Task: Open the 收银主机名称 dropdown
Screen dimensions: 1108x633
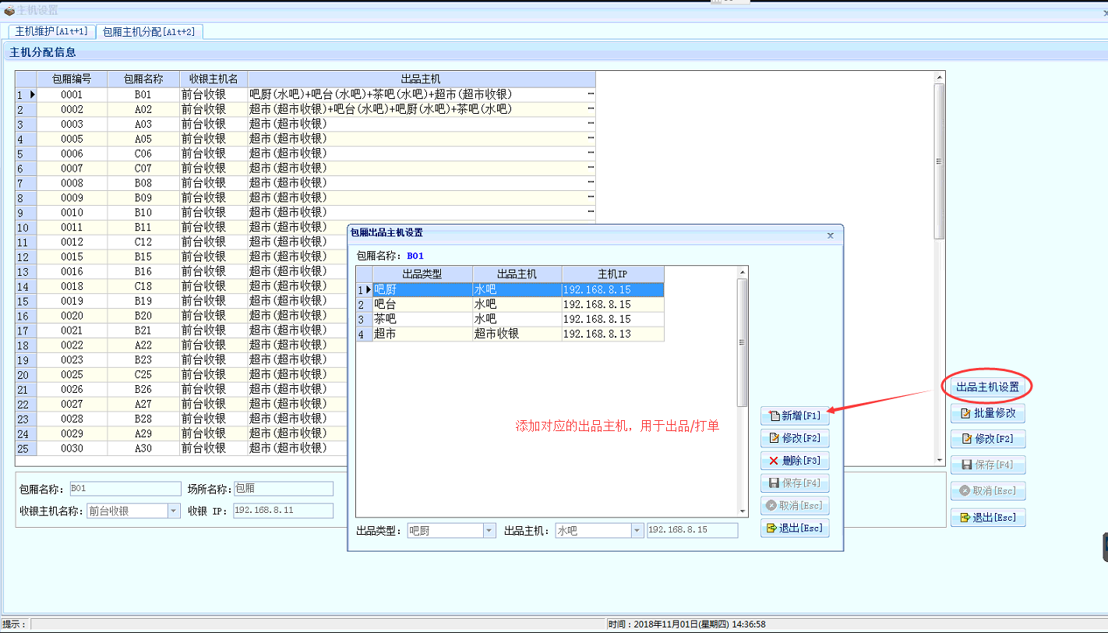Action: [x=174, y=511]
